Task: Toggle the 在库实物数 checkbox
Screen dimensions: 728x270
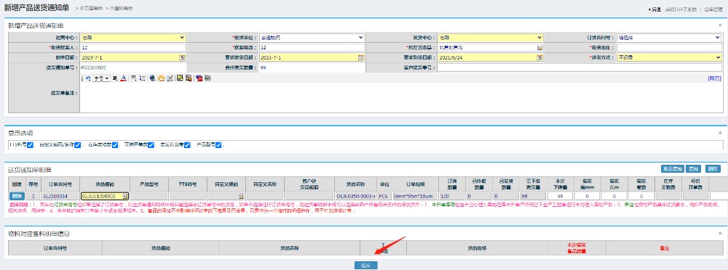Action: (115, 145)
